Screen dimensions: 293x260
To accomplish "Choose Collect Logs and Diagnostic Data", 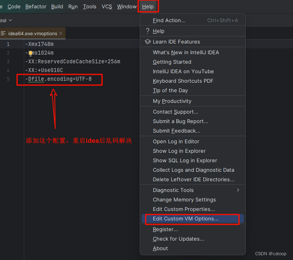I will [x=193, y=170].
